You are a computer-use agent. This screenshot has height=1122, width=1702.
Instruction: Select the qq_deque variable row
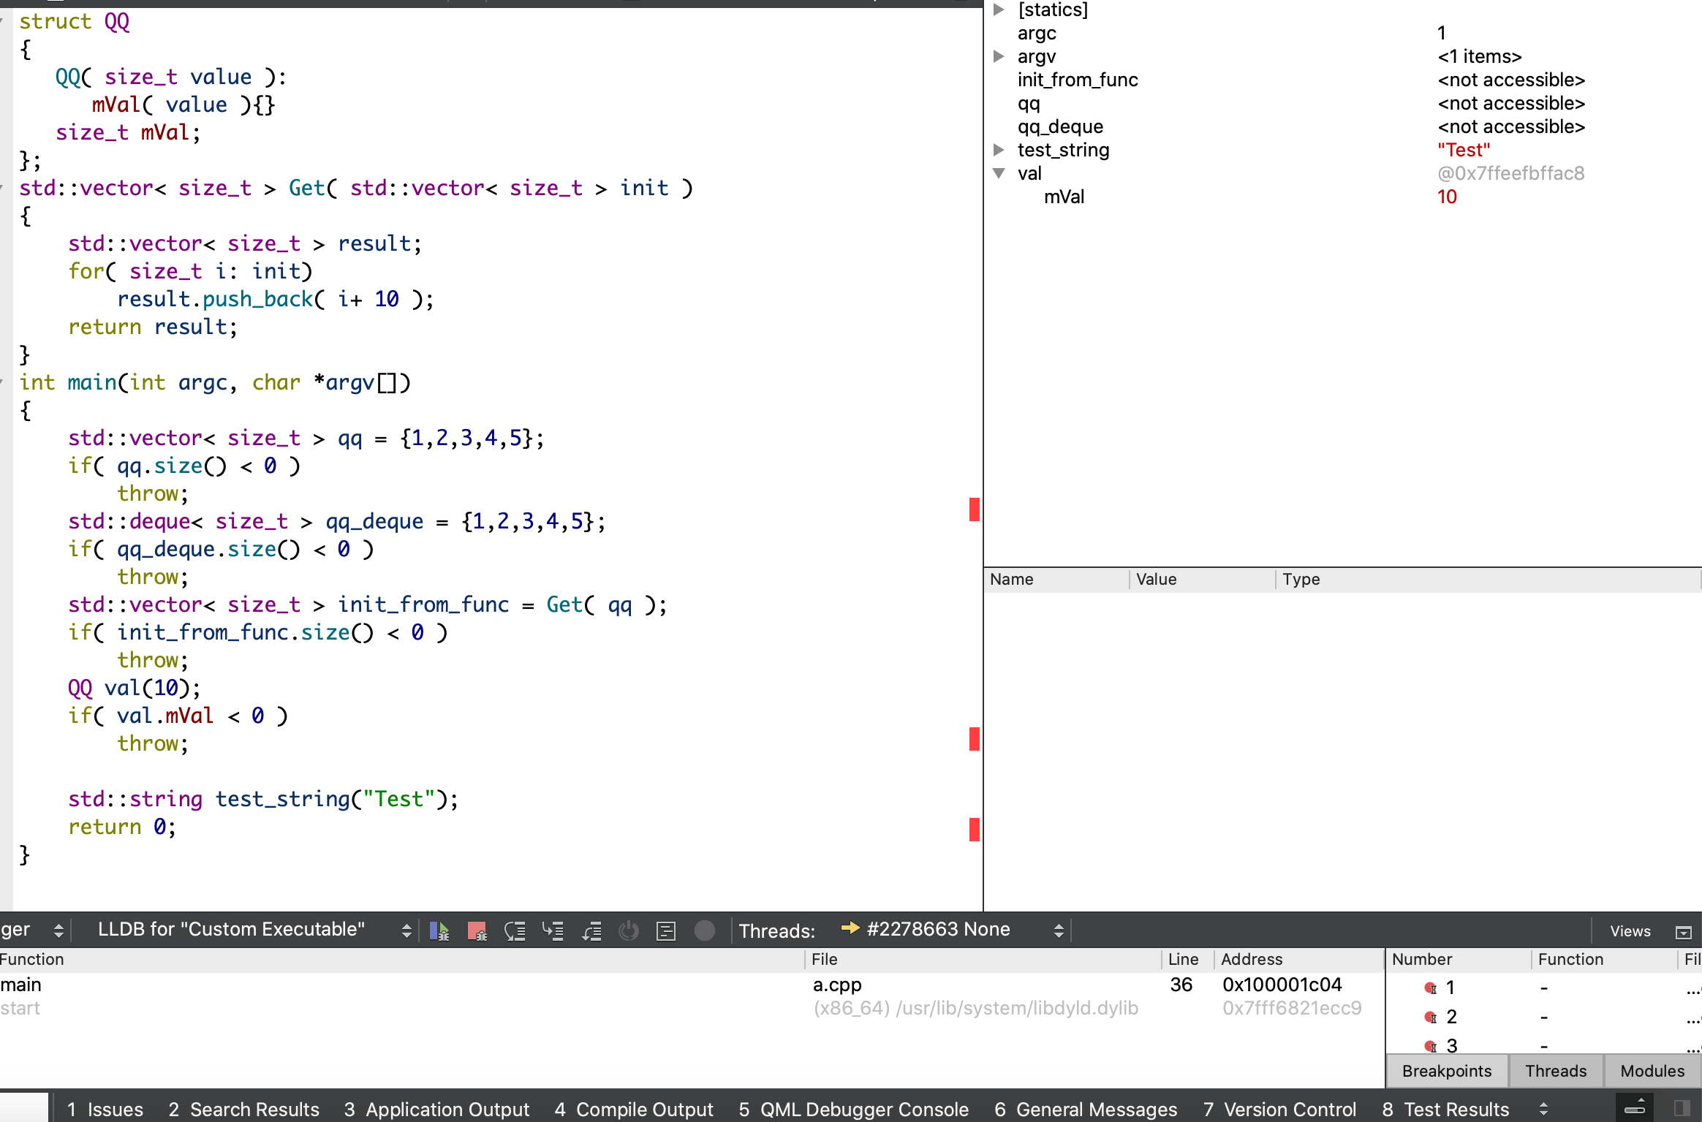point(1342,126)
